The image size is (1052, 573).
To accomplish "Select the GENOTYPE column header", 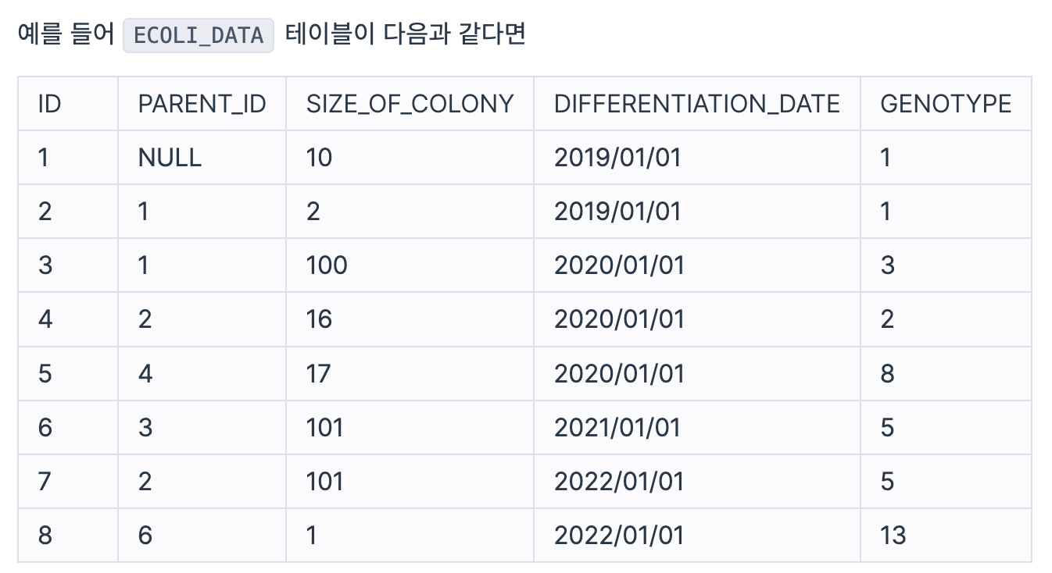I will point(946,103).
